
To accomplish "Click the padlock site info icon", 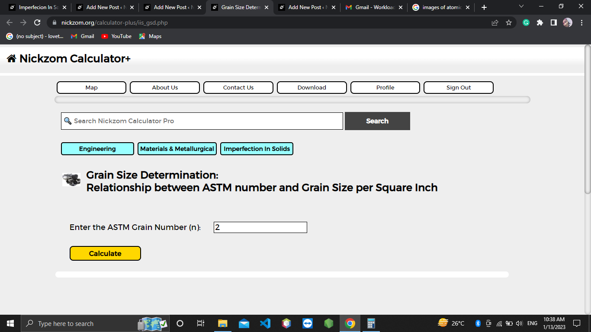I will tap(55, 22).
